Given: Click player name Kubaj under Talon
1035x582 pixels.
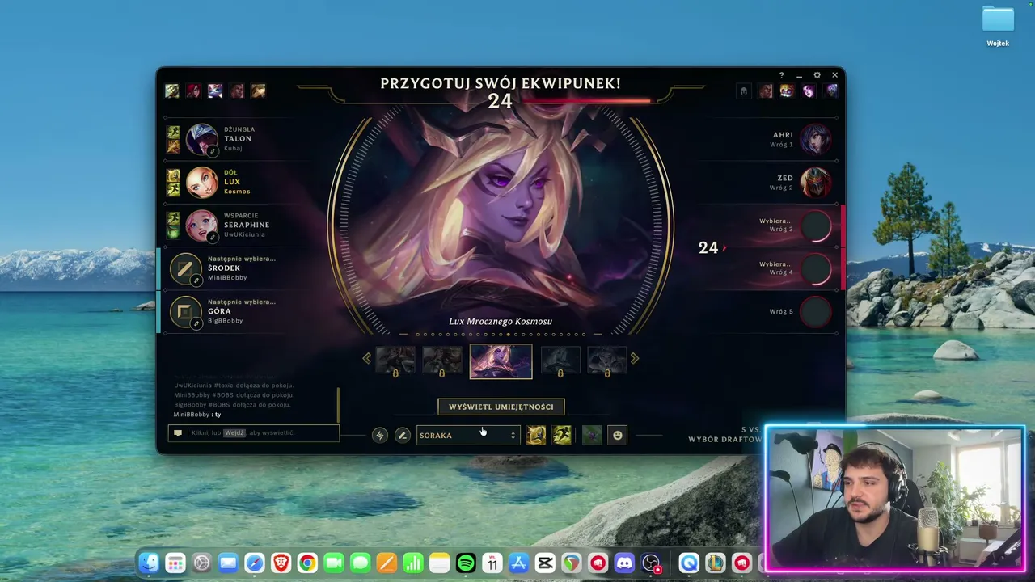Looking at the screenshot, I should pyautogui.click(x=233, y=149).
